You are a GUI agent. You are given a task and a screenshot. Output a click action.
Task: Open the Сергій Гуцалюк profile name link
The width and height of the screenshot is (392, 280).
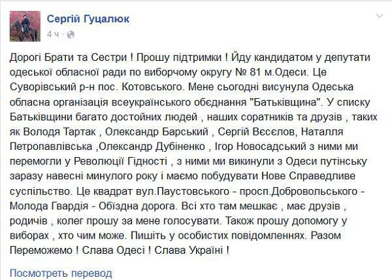tap(88, 19)
